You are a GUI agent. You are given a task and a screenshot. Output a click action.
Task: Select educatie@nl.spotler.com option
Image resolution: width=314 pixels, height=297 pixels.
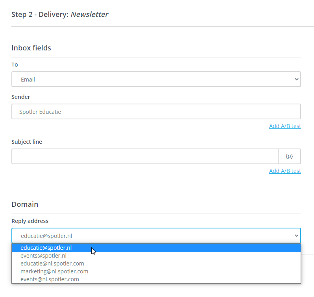(52, 264)
